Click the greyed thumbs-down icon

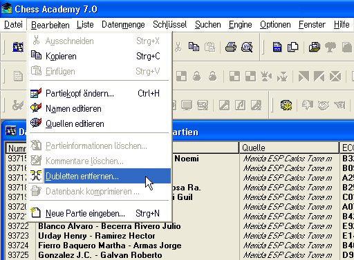[x=308, y=106]
